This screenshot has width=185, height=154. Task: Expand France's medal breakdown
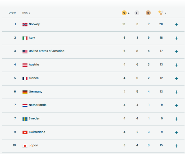pyautogui.click(x=176, y=79)
